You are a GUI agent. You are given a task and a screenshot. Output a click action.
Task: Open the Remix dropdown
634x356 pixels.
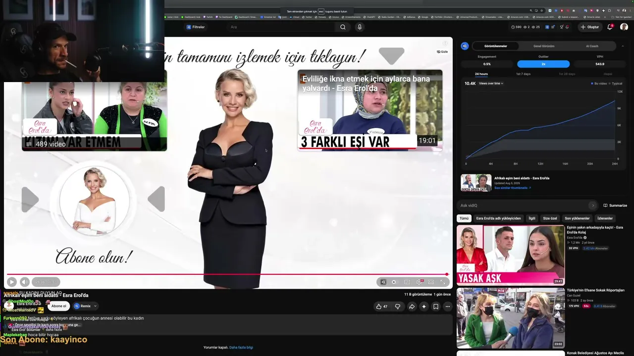[86, 306]
